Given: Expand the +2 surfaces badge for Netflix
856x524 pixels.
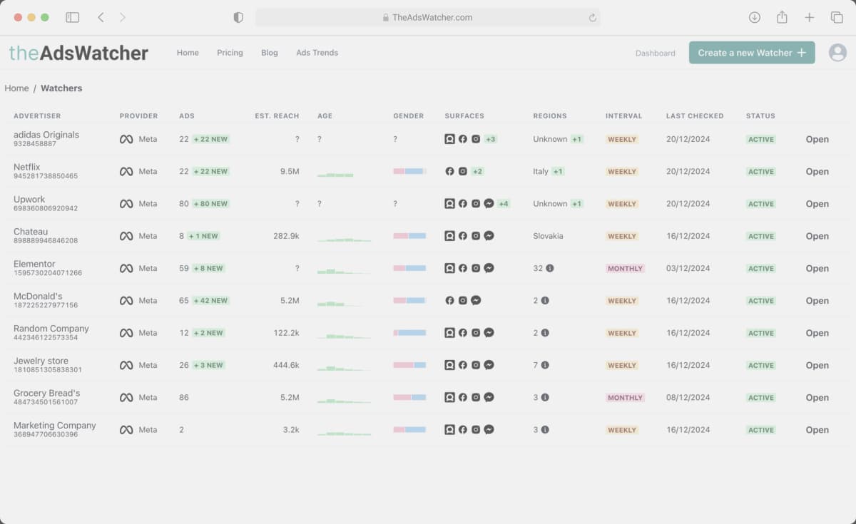Looking at the screenshot, I should (x=478, y=171).
